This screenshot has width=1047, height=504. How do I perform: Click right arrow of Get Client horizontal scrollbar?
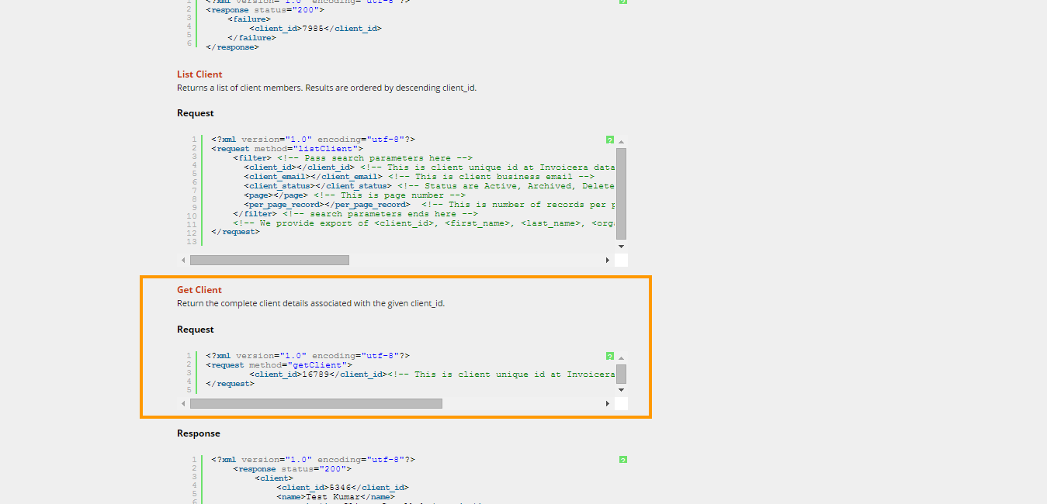click(608, 403)
